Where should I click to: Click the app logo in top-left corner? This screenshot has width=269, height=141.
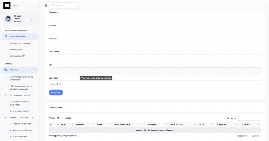[7, 5]
